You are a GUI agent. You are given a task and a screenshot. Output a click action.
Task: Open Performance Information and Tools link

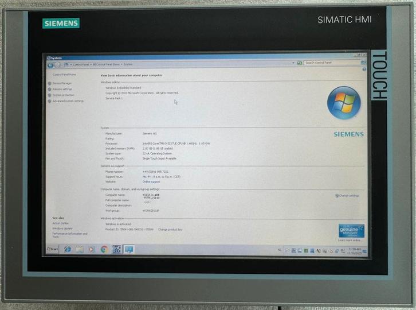[70, 235]
